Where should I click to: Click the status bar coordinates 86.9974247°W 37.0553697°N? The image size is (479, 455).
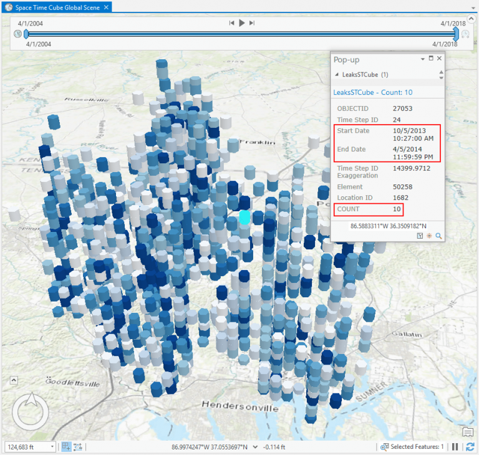210,447
